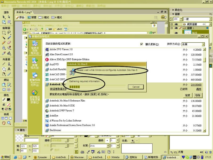Select the Paint Bucket tool

(9, 53)
